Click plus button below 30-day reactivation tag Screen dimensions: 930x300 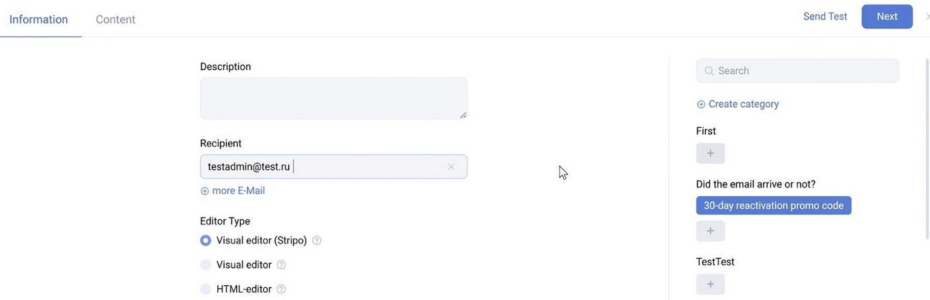click(710, 231)
